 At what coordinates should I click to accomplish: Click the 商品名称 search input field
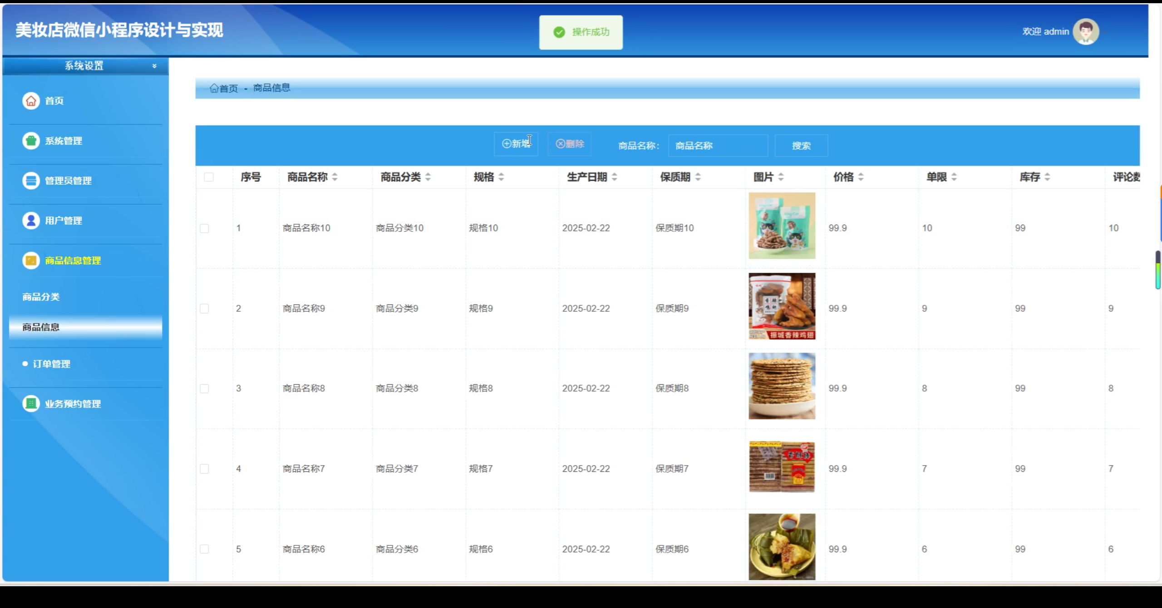tap(718, 146)
